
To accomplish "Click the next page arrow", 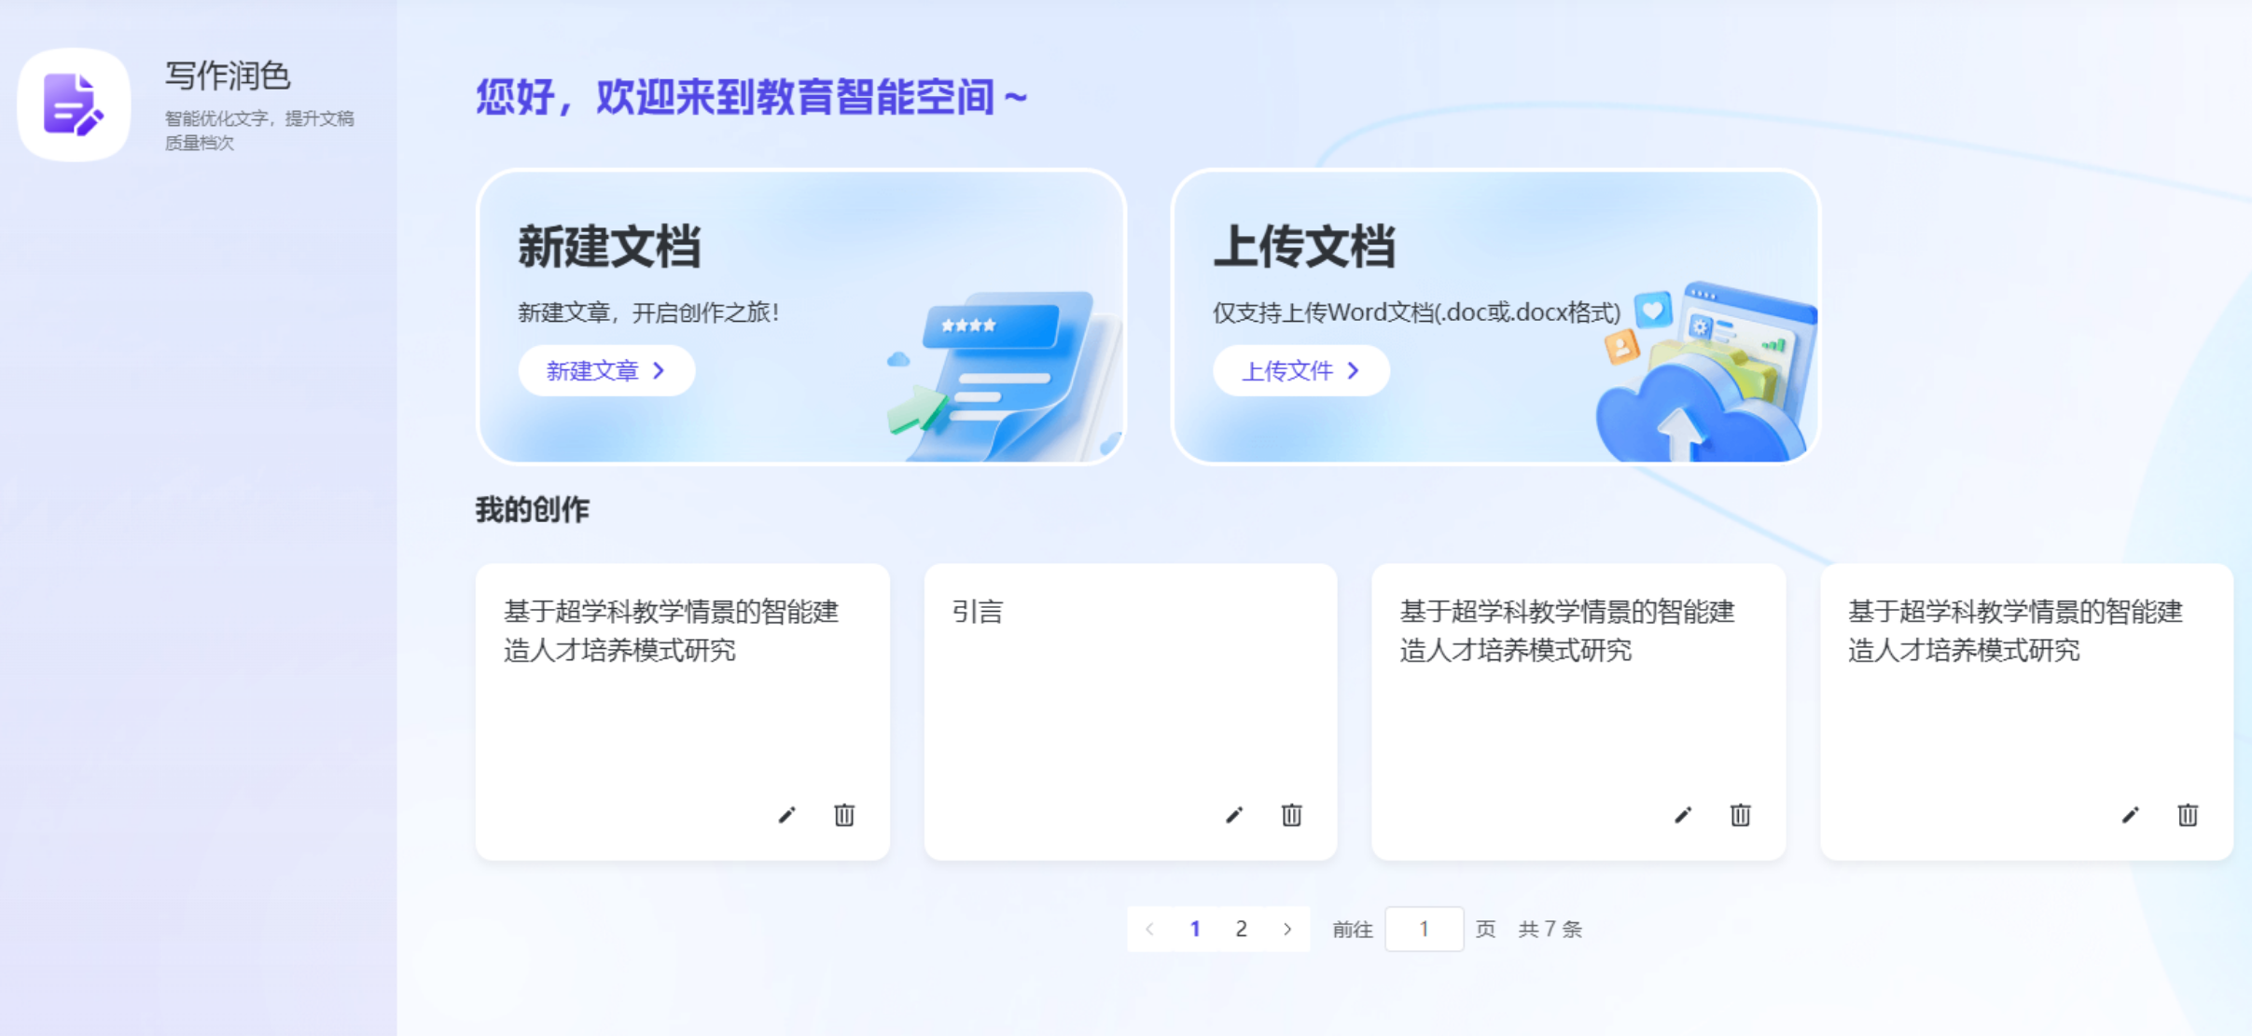I will coord(1287,929).
